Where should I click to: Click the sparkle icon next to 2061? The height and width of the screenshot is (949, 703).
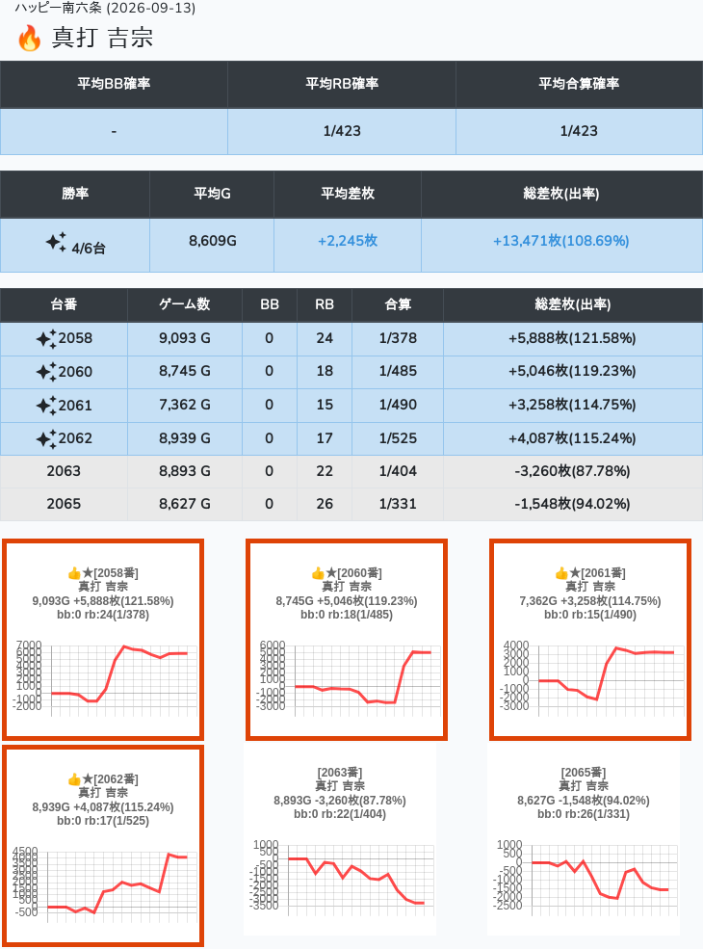click(x=46, y=405)
